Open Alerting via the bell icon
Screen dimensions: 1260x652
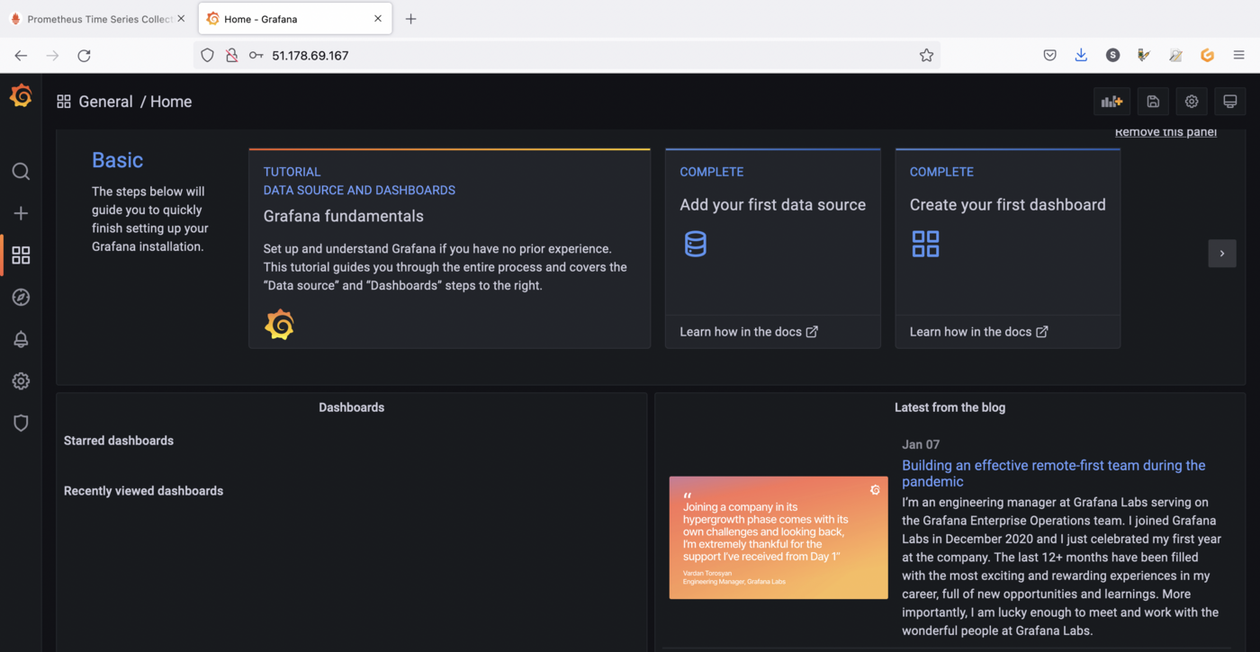click(21, 339)
